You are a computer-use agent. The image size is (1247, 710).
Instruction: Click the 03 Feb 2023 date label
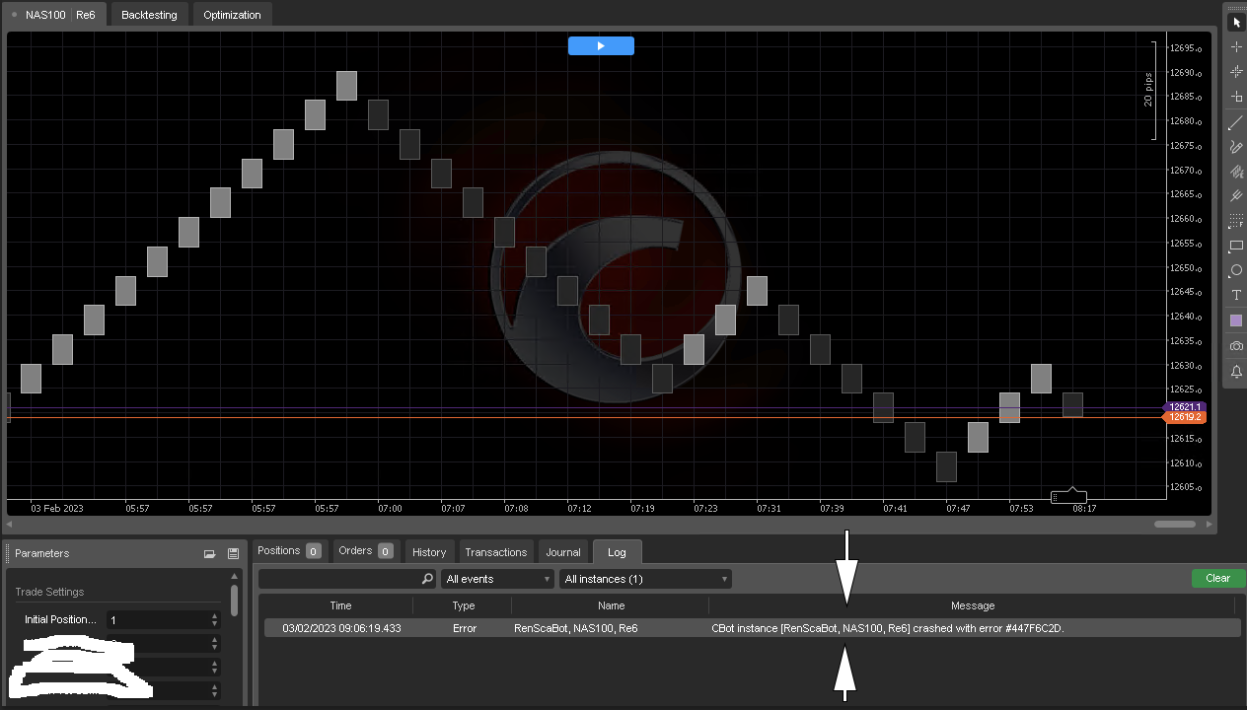[57, 509]
